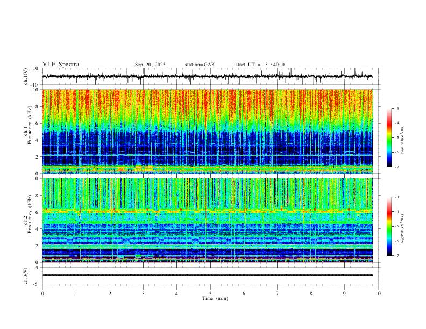The height and width of the screenshot is (329, 426).
Task: Click the 'VLF Spectra' title text
Action: pos(61,65)
